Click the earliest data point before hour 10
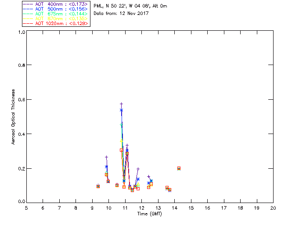Image resolution: width=281 pixels, height=225 pixels. 98,186
